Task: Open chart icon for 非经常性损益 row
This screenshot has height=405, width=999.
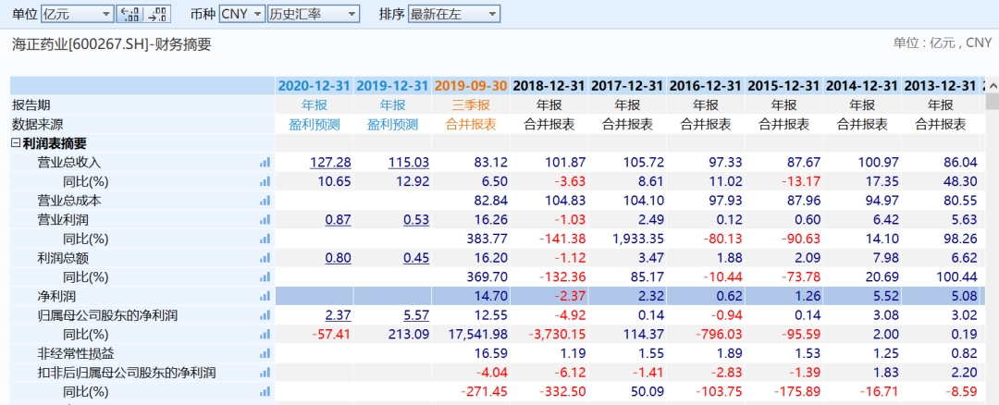Action: click(x=265, y=353)
